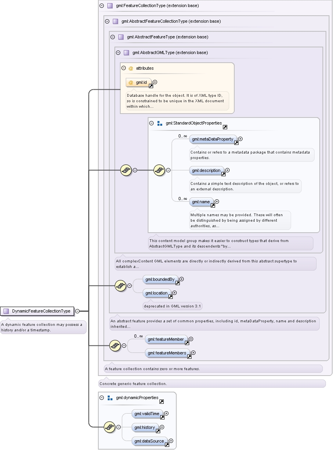Select the gml:id attribute box
This screenshot has width=333, height=450.
[139, 82]
